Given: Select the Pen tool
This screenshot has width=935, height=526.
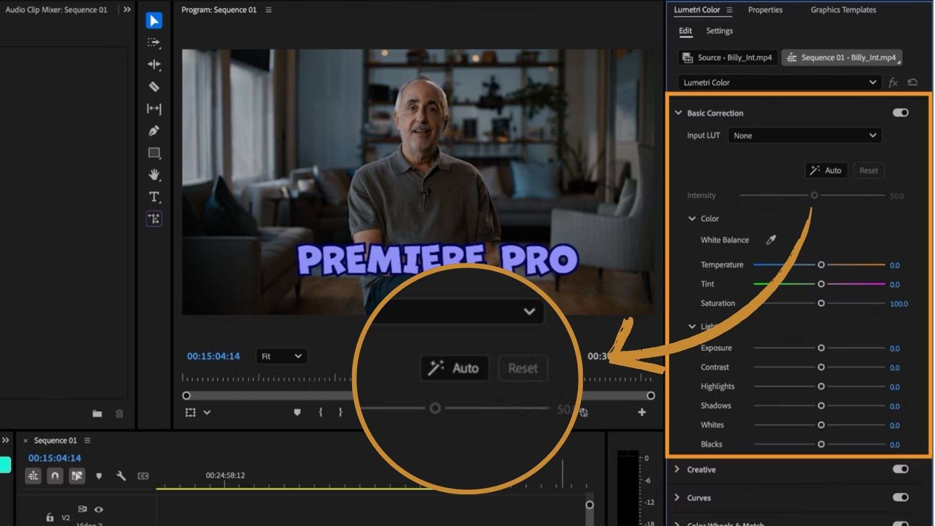Looking at the screenshot, I should [x=154, y=131].
